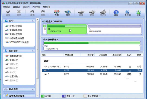Select the F: 20.89GB partition block
147x99 pixels.
pos(114,29)
